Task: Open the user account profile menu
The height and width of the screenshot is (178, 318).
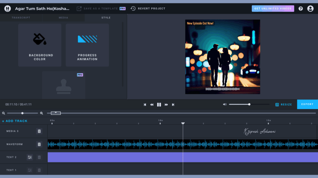Action: tap(310, 9)
